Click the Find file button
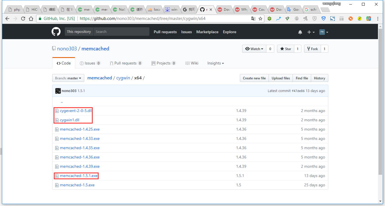Image resolution: width=385 pixels, height=206 pixels. [302, 78]
